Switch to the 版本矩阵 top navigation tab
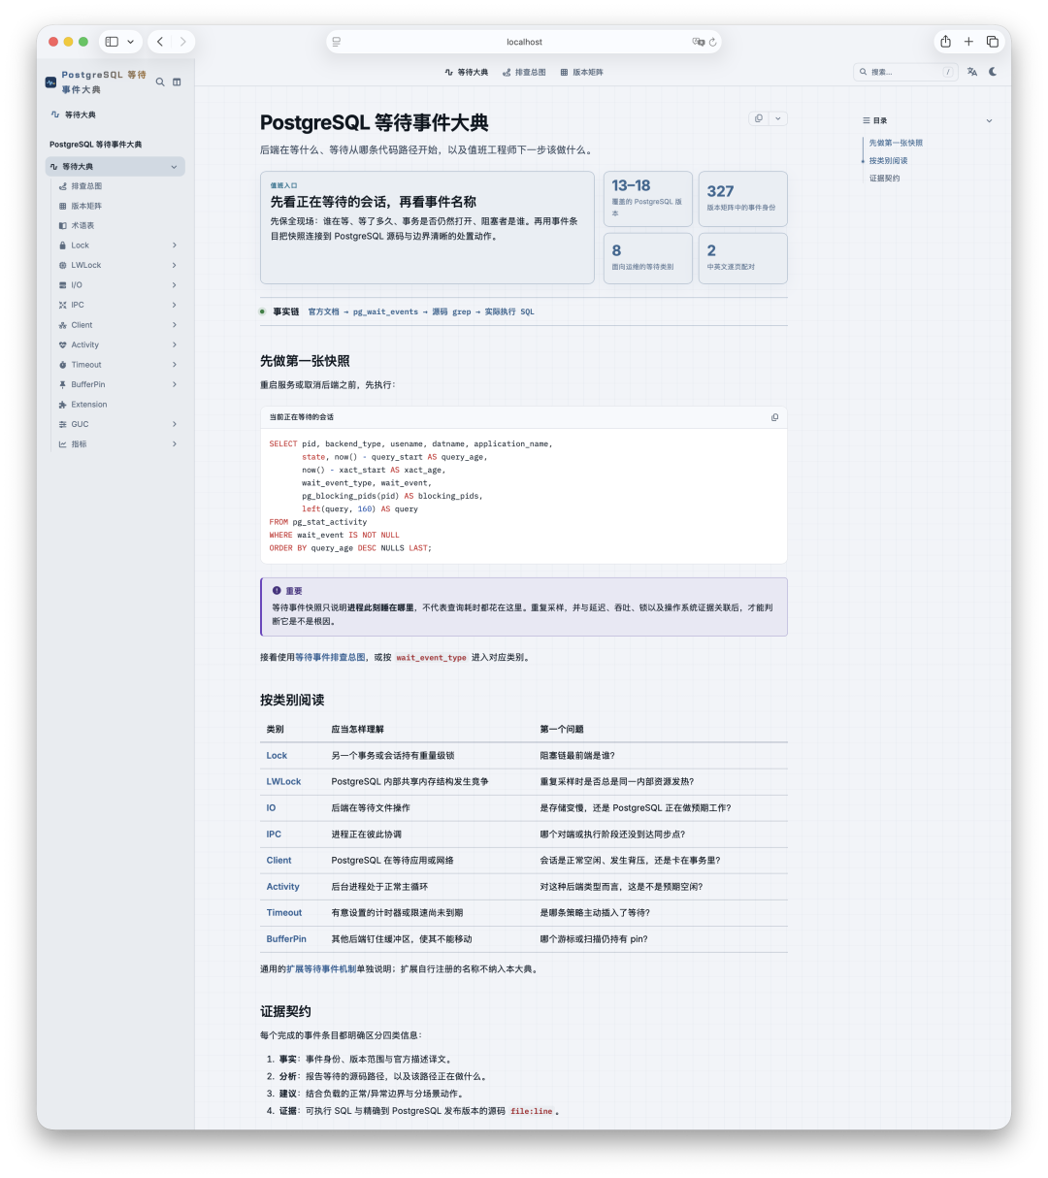Viewport: 1048px width, 1178px height. [581, 72]
